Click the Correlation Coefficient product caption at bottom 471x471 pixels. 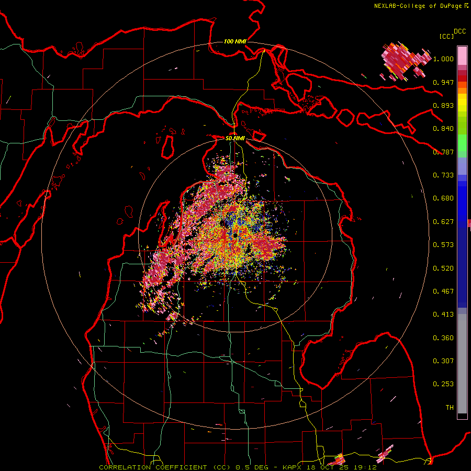[x=238, y=467]
